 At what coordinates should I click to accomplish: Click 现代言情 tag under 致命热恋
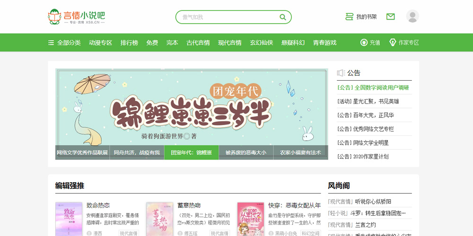pyautogui.click(x=129, y=233)
